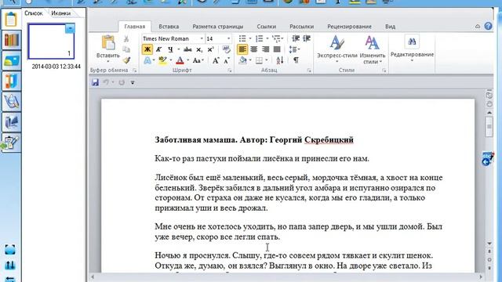Viewport: 502px width, 282px height.
Task: Apply paragraph shading fill bucket color
Action: tap(242, 60)
